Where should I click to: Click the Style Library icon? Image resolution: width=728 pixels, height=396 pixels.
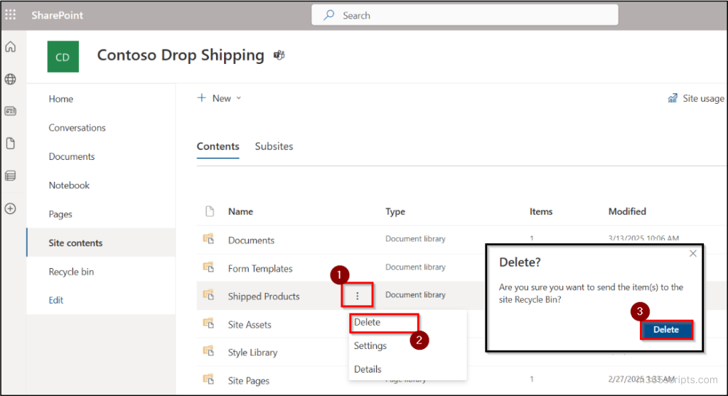coord(208,351)
